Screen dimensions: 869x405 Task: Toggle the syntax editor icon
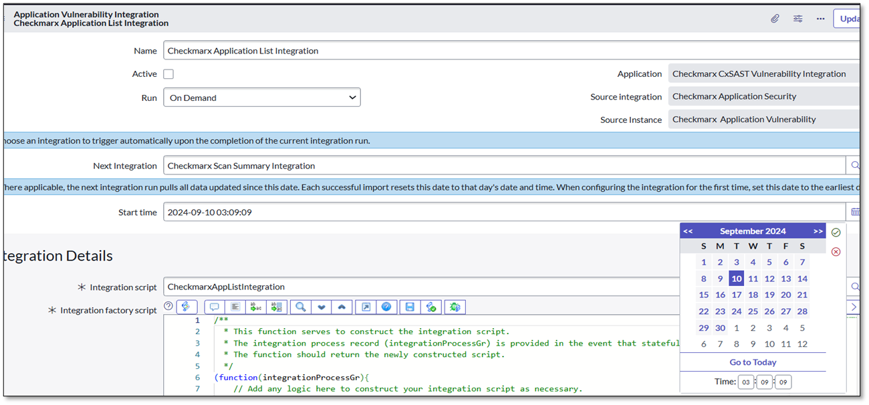click(x=187, y=307)
